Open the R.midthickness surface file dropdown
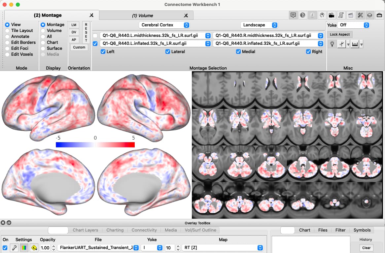 tap(268, 36)
